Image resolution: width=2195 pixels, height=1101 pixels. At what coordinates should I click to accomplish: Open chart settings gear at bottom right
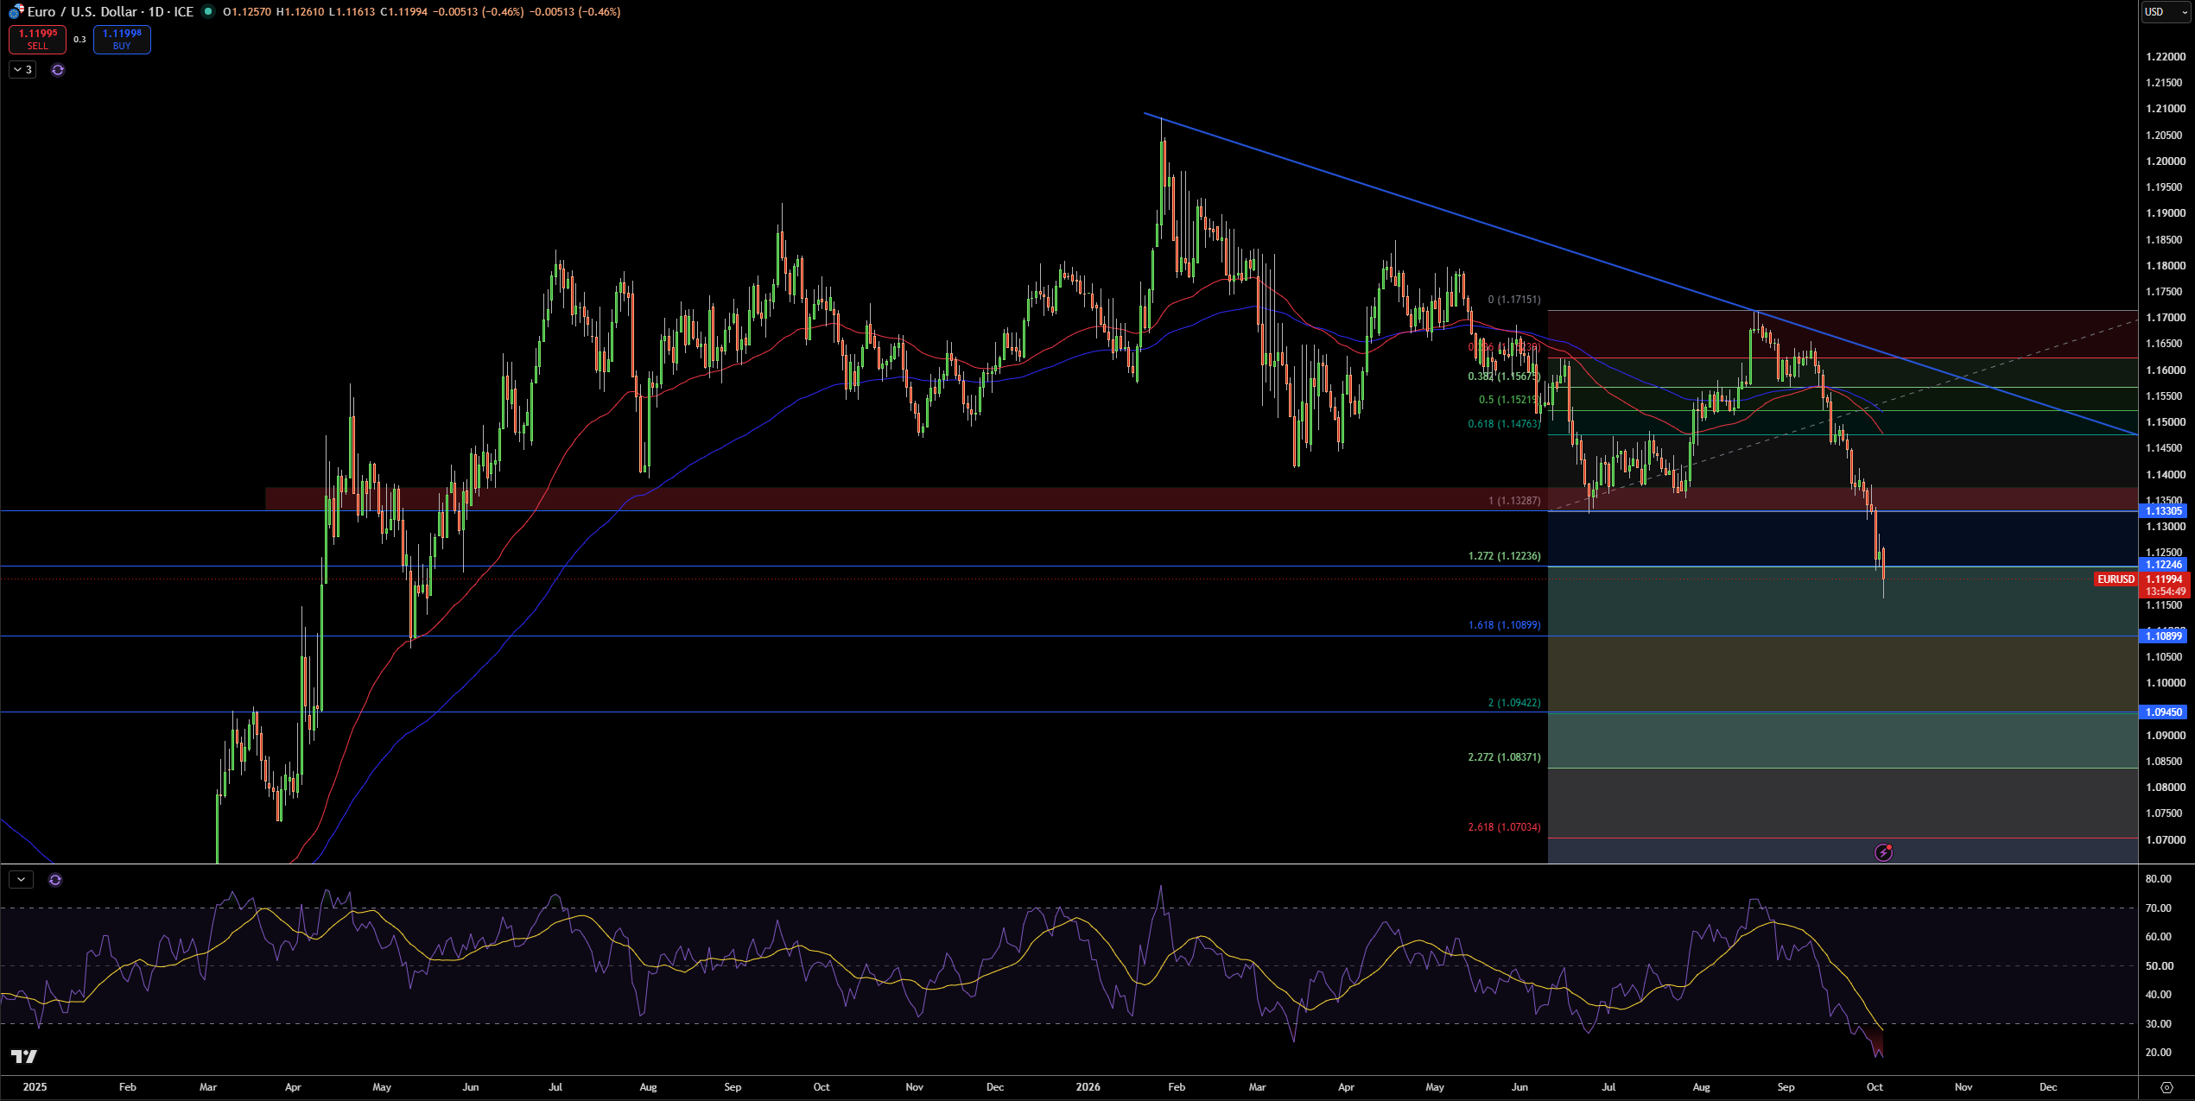click(2166, 1087)
